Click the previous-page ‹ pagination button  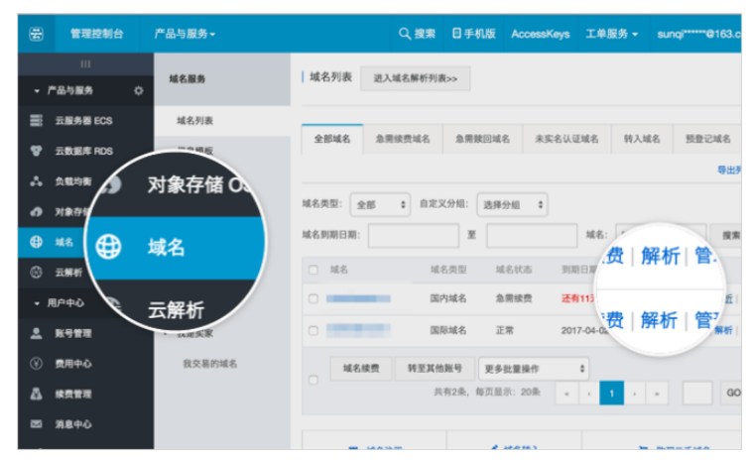click(x=588, y=394)
